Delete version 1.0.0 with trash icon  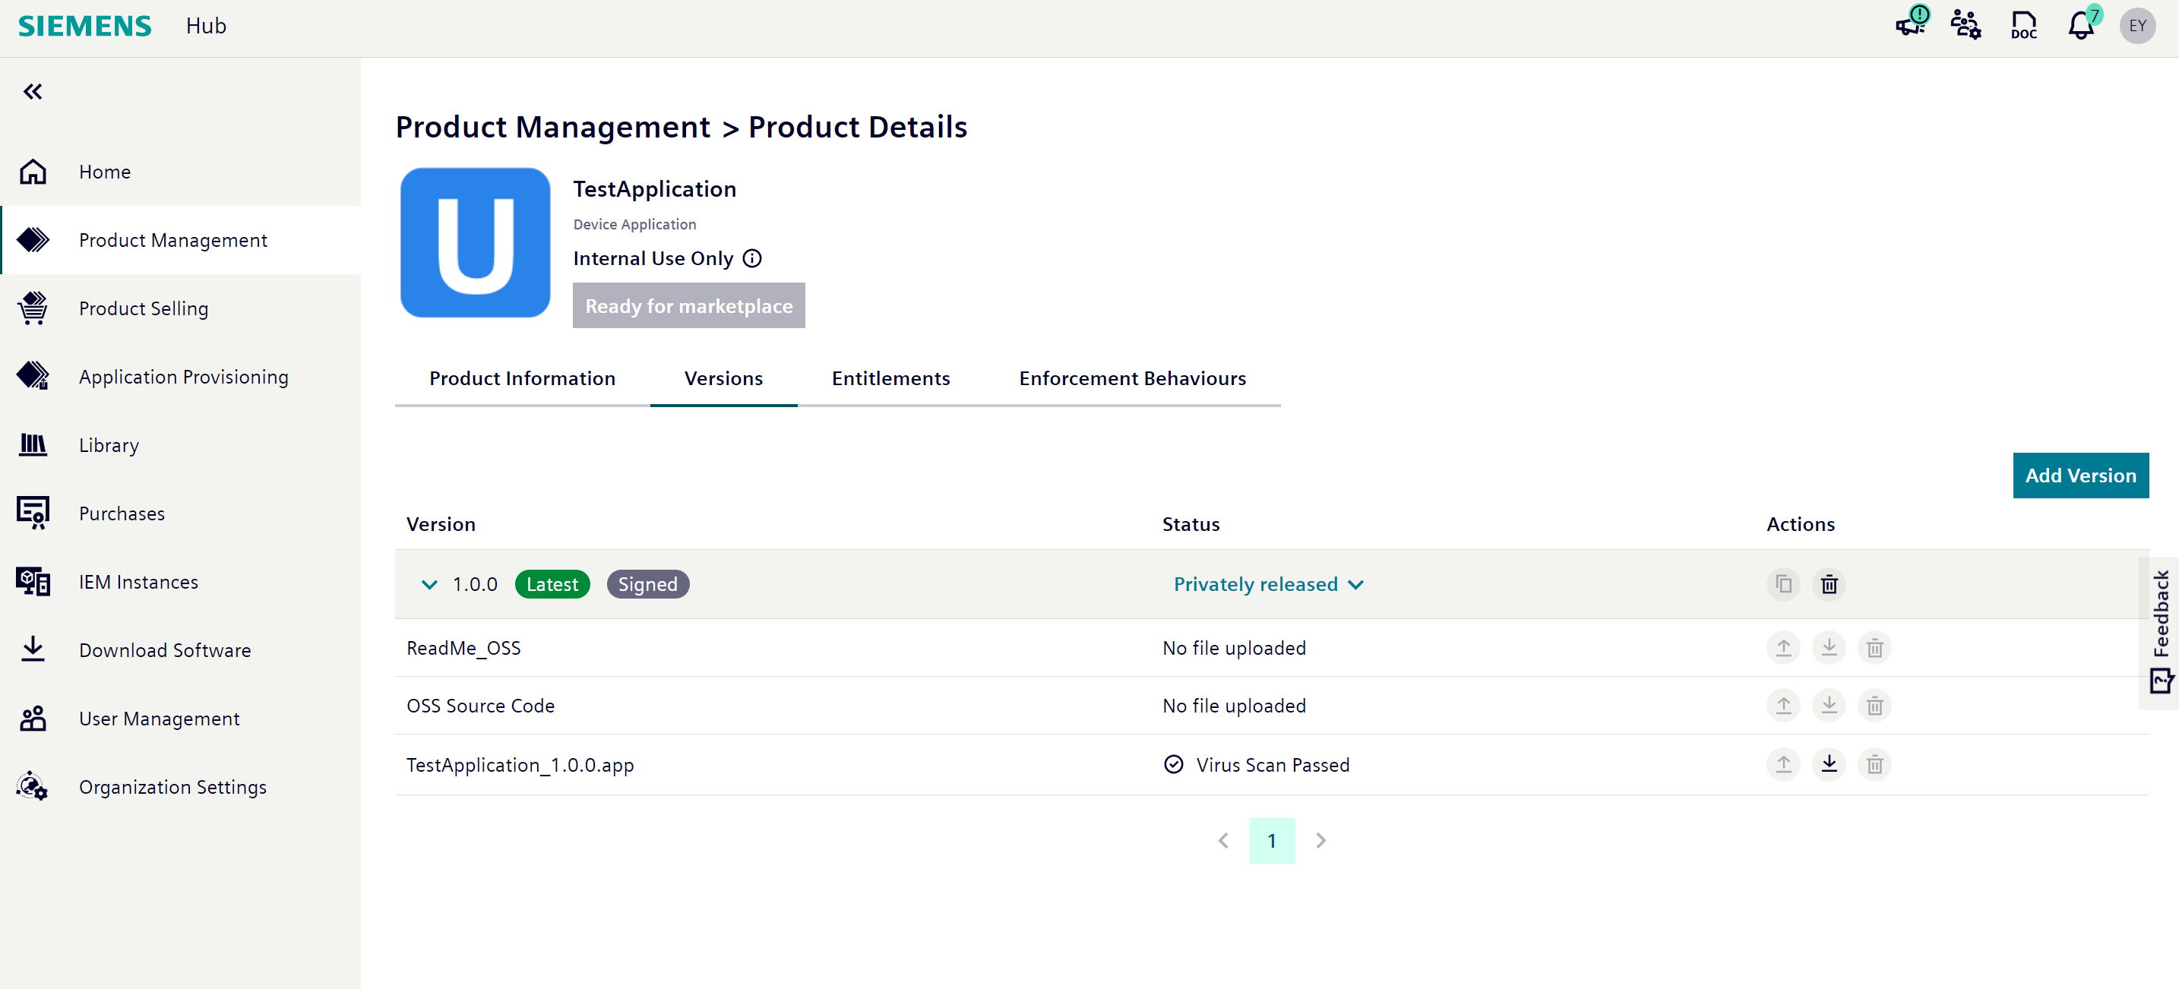1829,584
